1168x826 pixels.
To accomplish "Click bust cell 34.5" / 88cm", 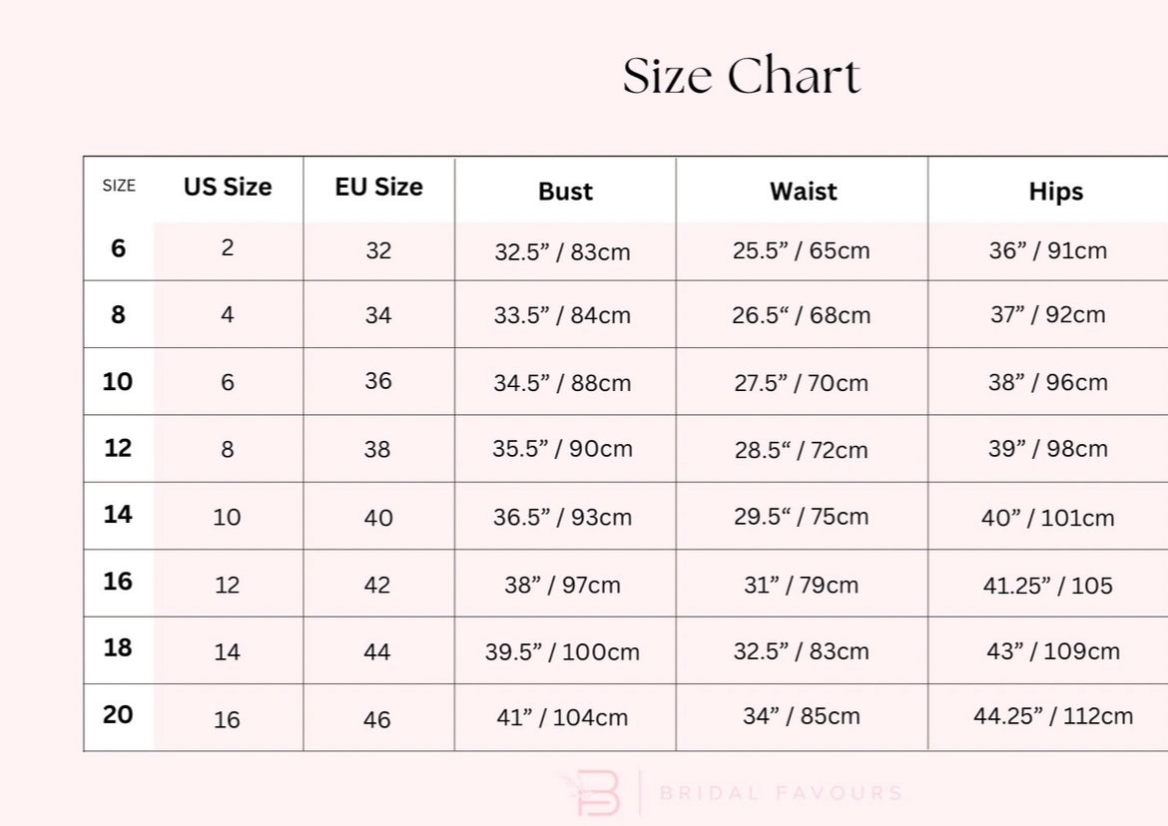I will (562, 383).
